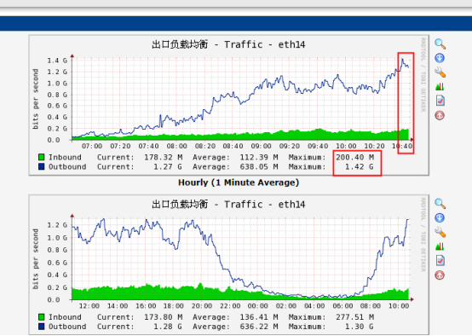Click Inbound current value 173.80 M
Screen dimensions: 472x336
[163, 317]
